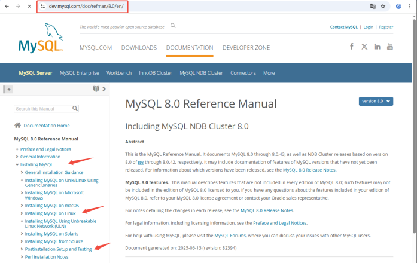Follow Preface and Legal Notices link in body
The width and height of the screenshot is (417, 263).
[279, 223]
